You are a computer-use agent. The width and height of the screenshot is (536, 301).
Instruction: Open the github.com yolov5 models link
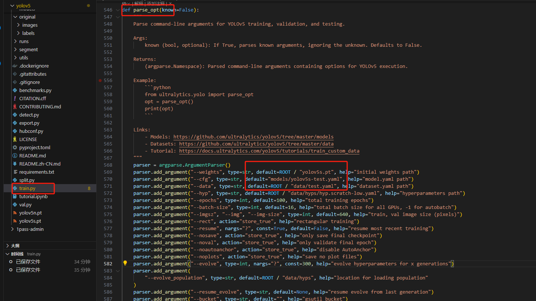(254, 137)
